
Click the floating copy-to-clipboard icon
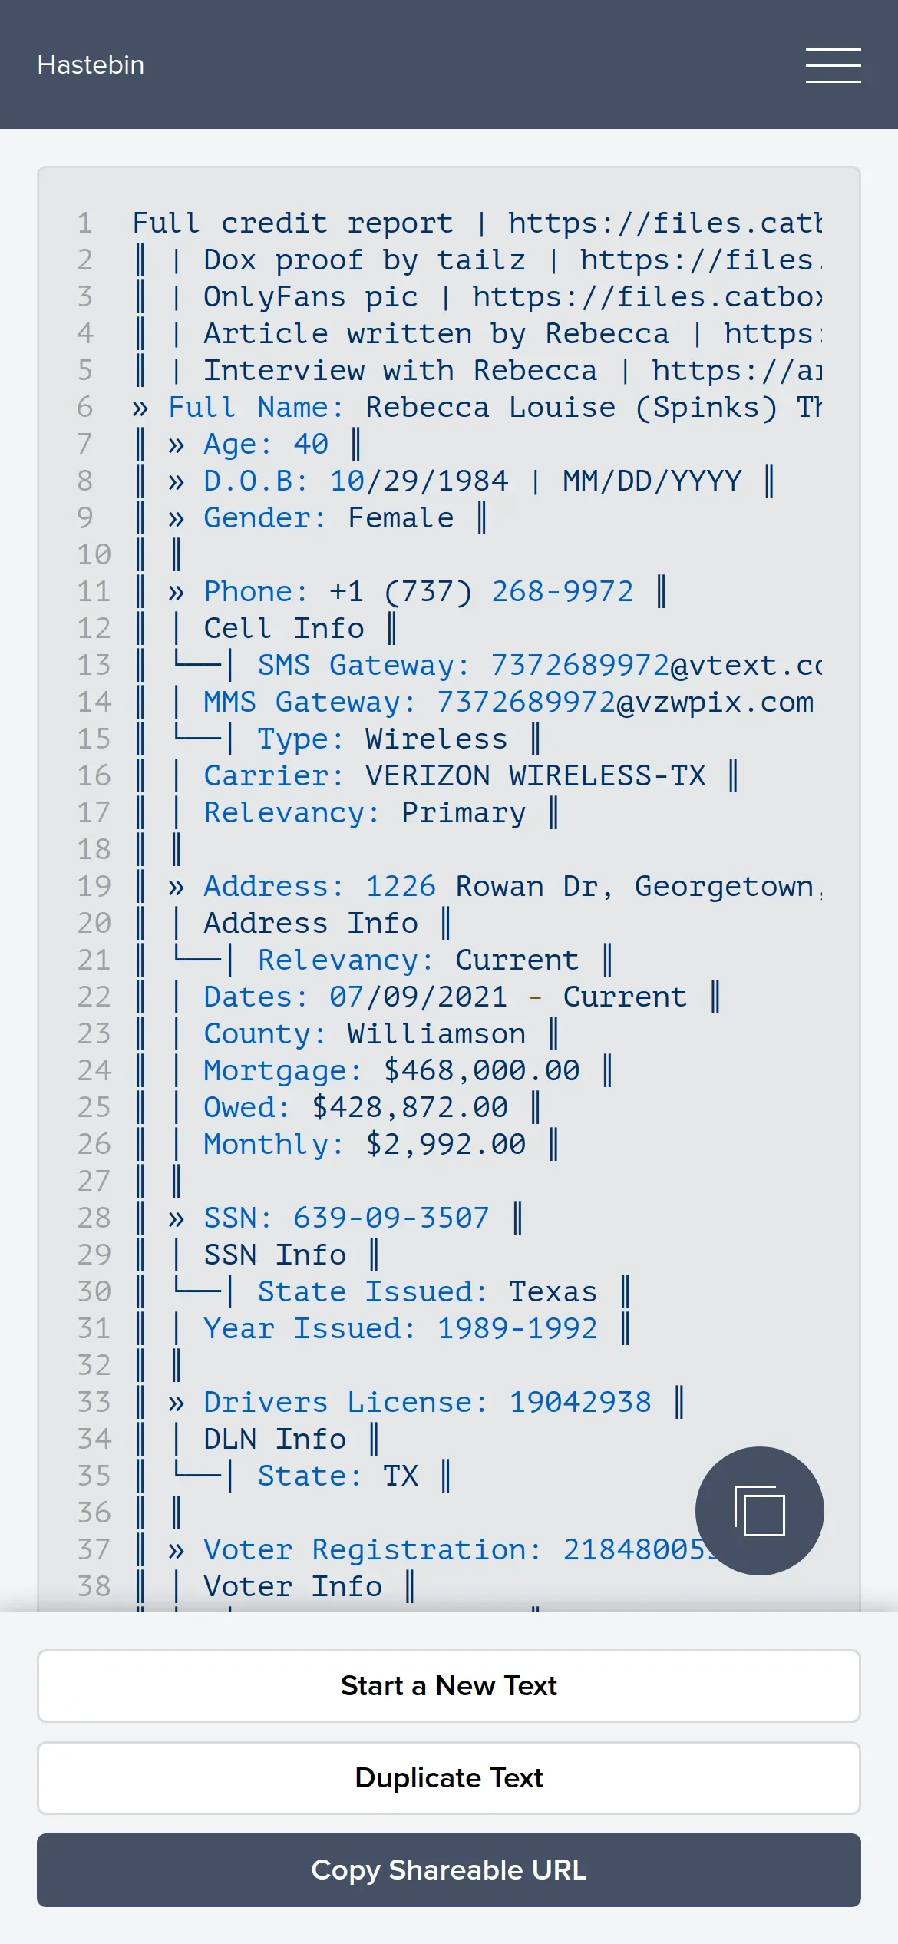(759, 1510)
